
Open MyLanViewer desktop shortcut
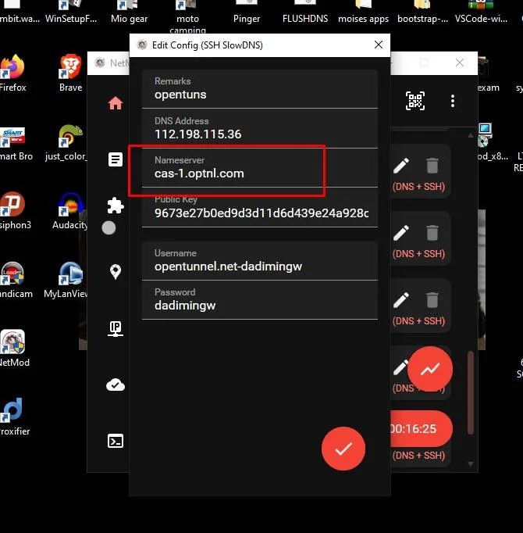pyautogui.click(x=66, y=280)
